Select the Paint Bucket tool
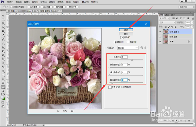This screenshot has height=127, width=196. click(x=3, y=59)
